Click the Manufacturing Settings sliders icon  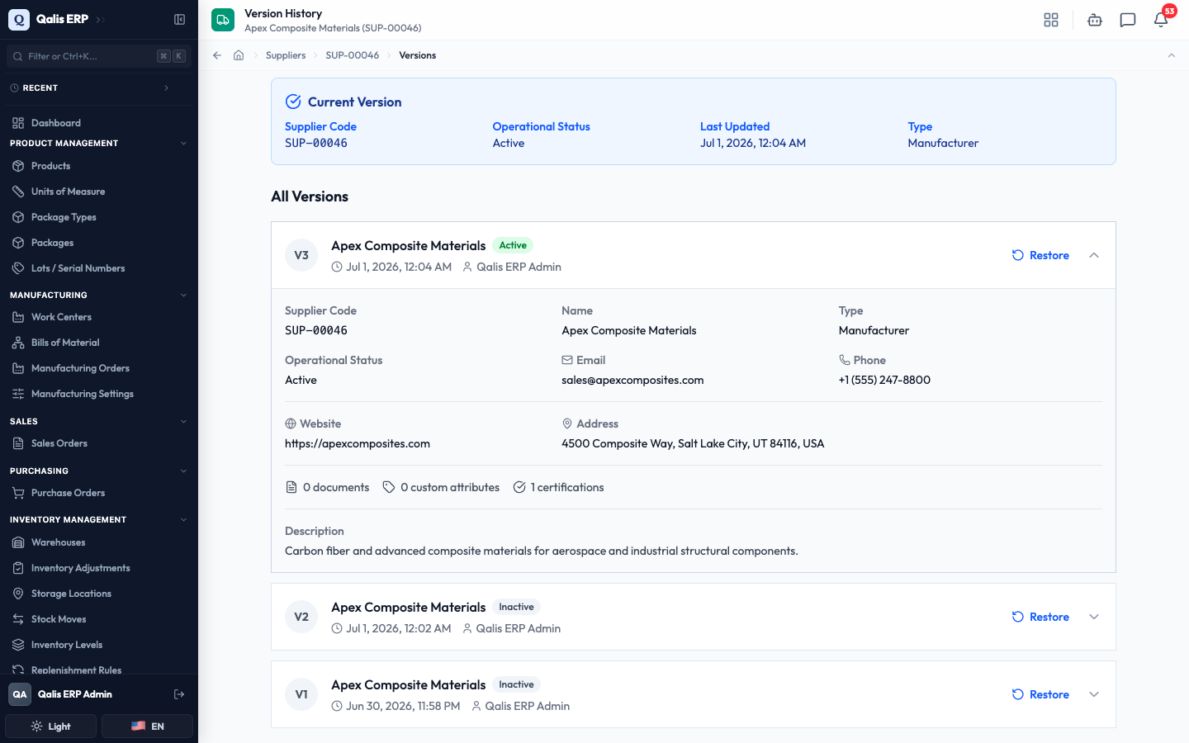tap(18, 394)
